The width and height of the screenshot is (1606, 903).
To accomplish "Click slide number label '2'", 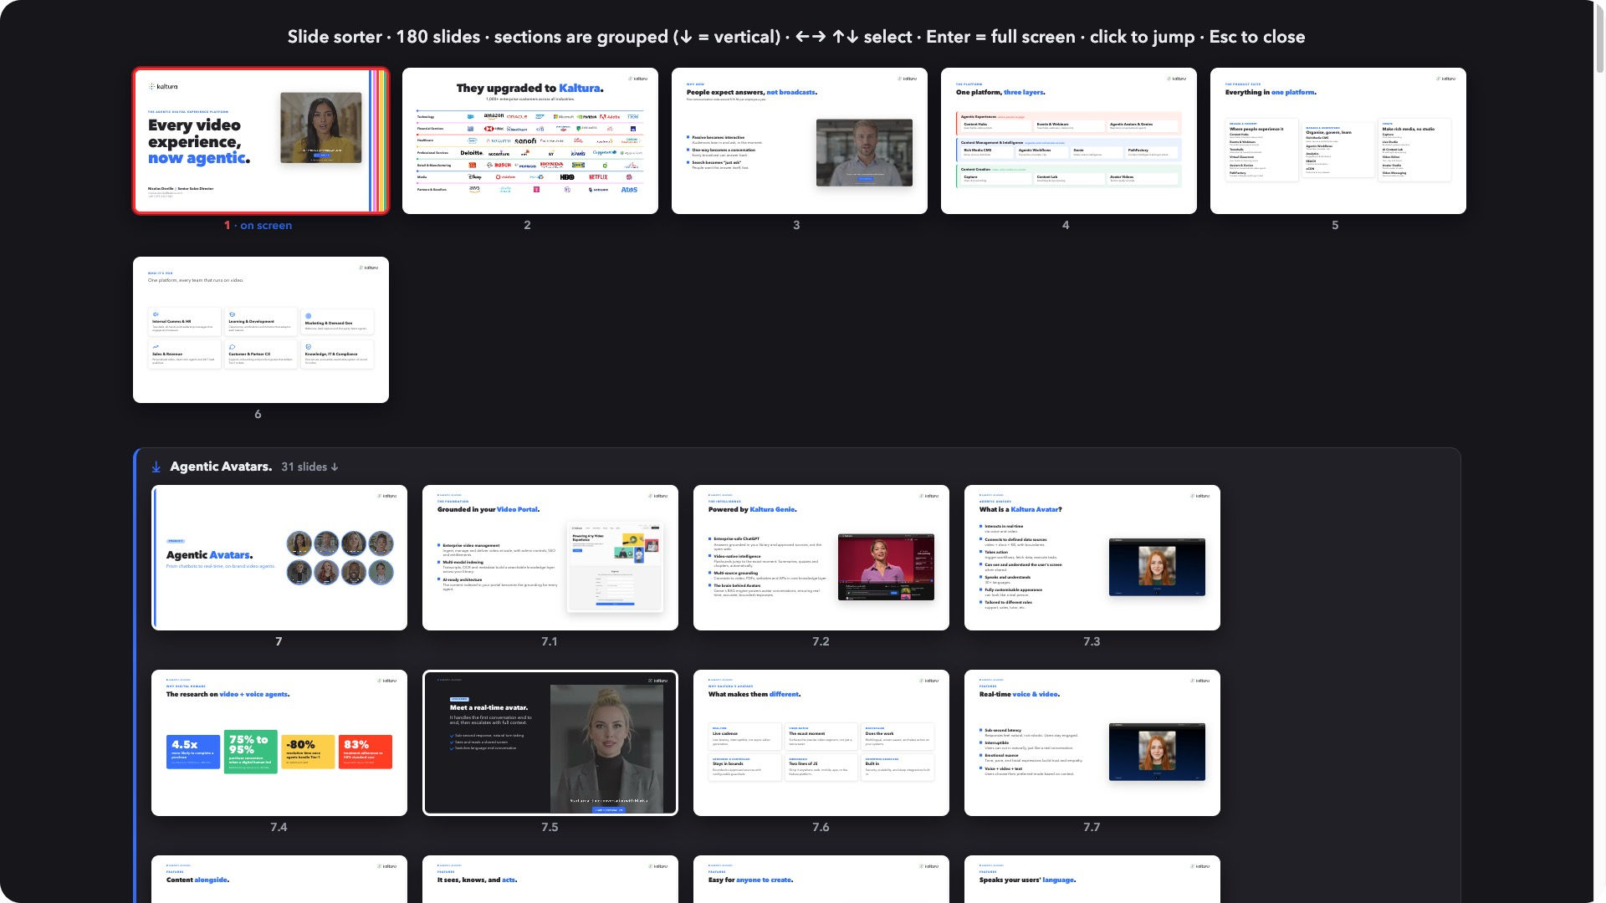I will (527, 226).
